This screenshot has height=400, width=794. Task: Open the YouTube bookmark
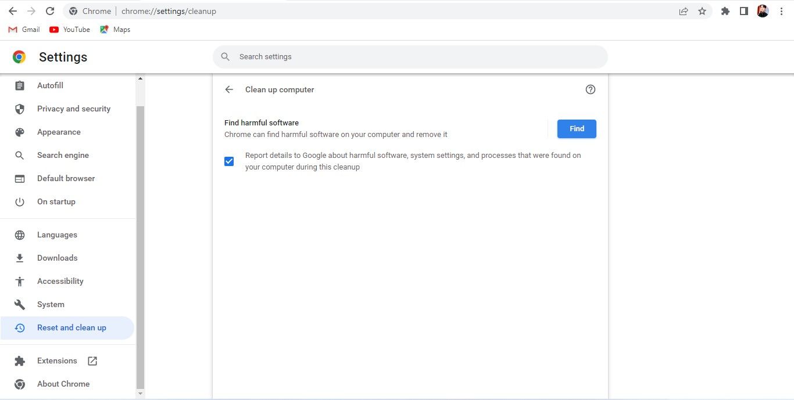pyautogui.click(x=70, y=30)
